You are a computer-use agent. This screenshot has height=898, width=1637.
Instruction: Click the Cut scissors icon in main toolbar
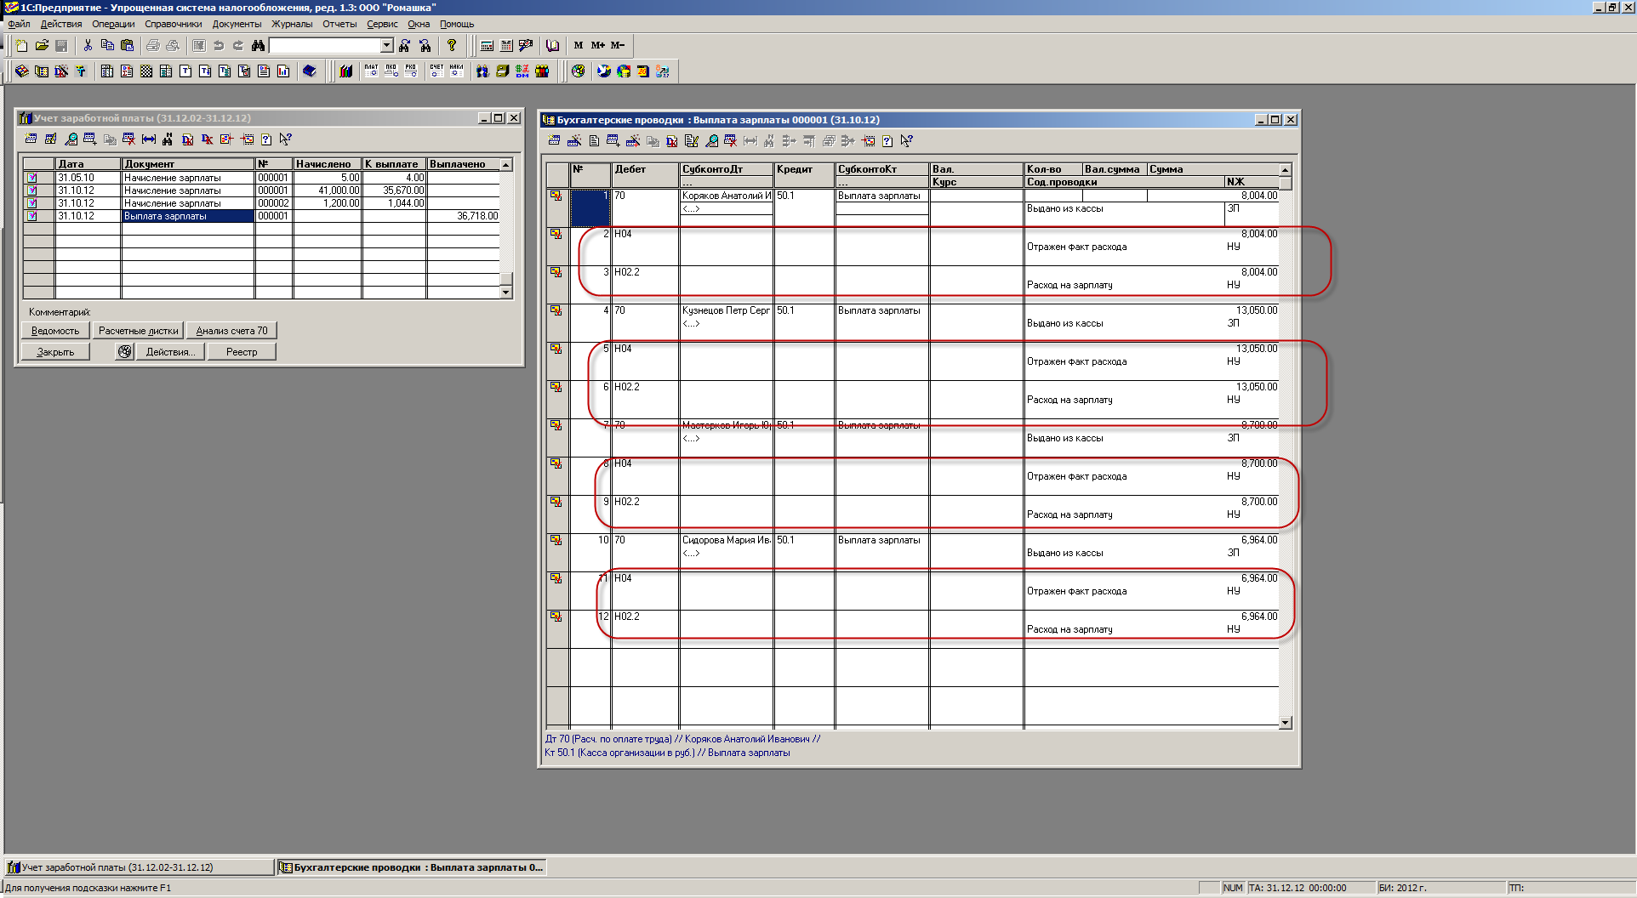88,45
